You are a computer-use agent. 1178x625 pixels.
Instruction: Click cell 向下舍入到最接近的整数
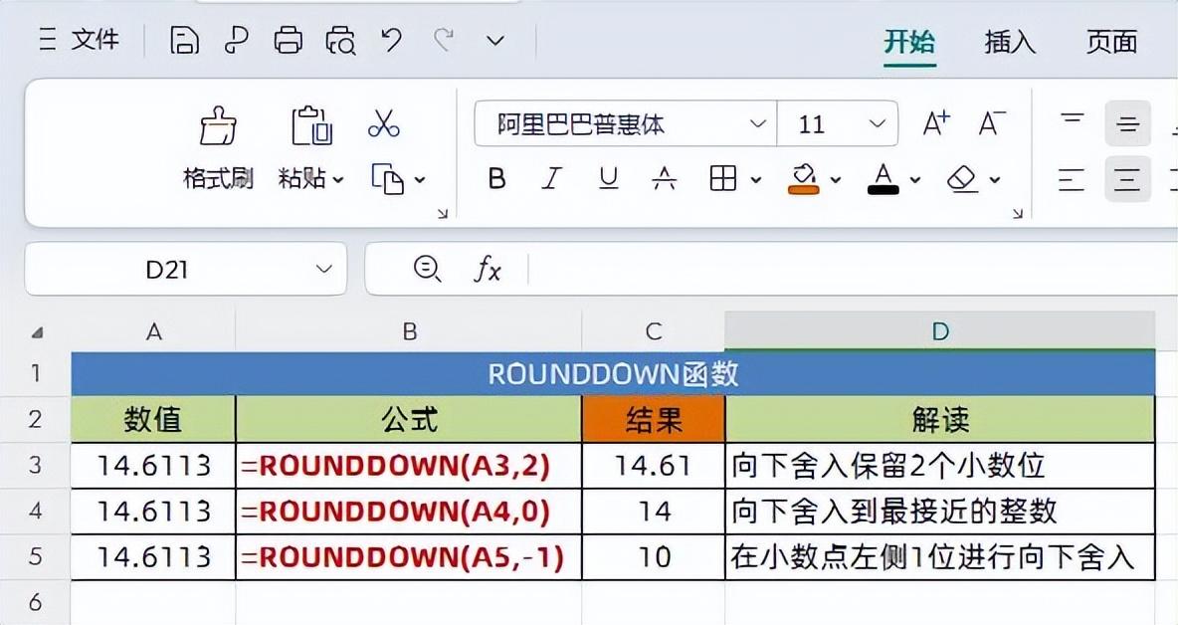point(940,512)
